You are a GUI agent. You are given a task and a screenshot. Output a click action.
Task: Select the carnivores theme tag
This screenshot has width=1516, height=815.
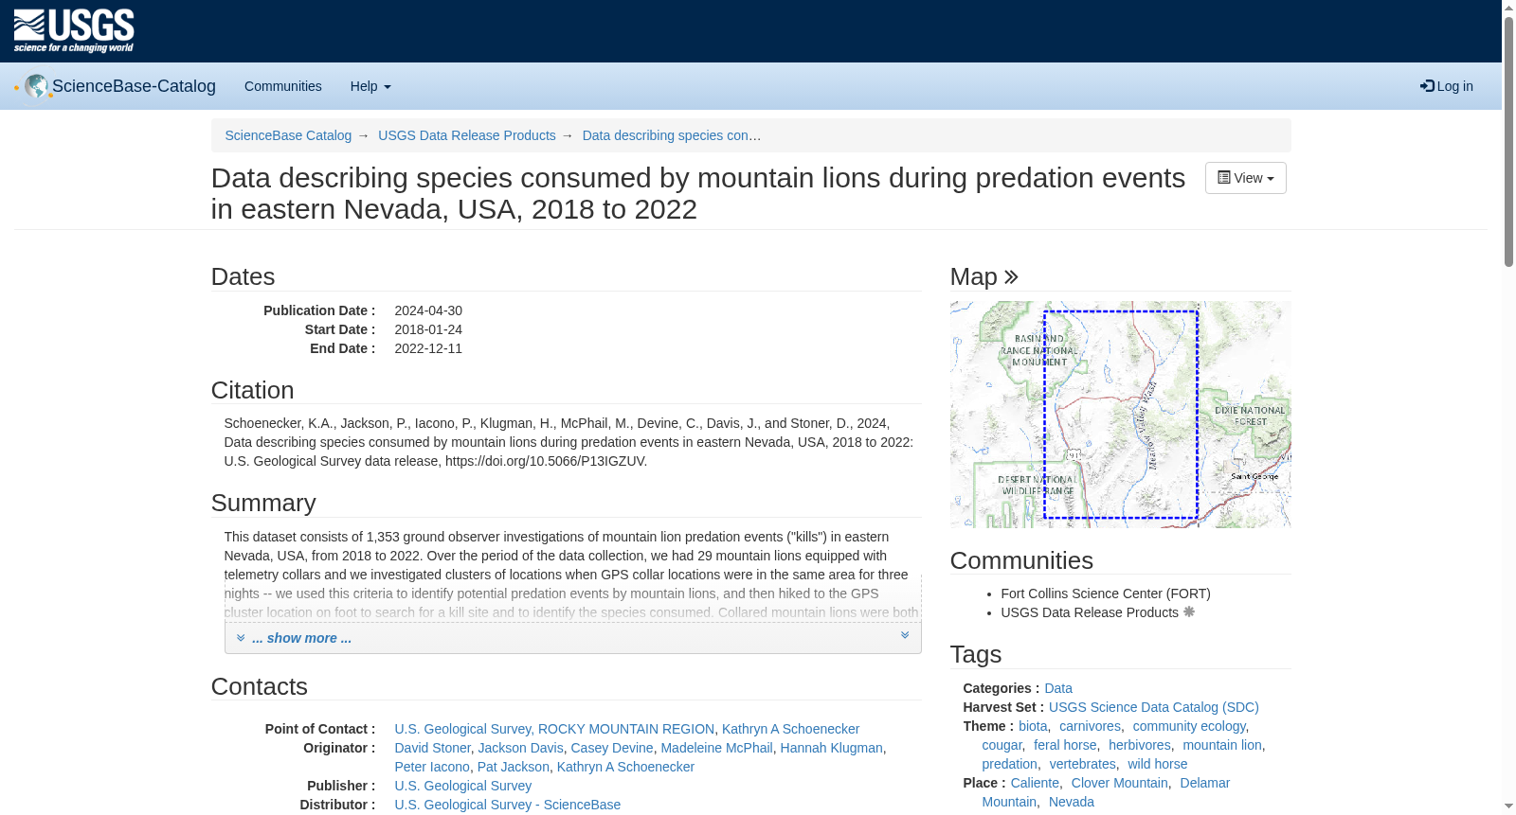coord(1090,726)
